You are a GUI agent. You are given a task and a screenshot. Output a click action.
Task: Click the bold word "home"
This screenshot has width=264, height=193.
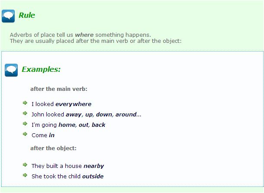tap(67, 125)
